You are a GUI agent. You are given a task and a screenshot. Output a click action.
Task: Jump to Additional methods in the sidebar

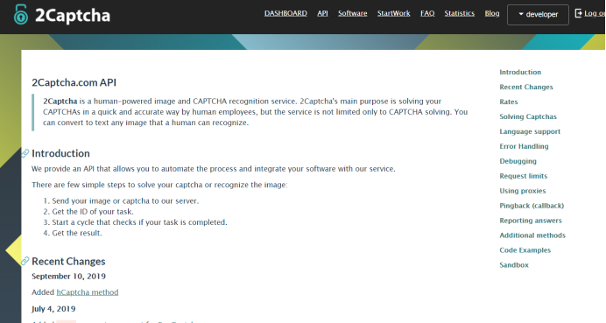(x=532, y=235)
